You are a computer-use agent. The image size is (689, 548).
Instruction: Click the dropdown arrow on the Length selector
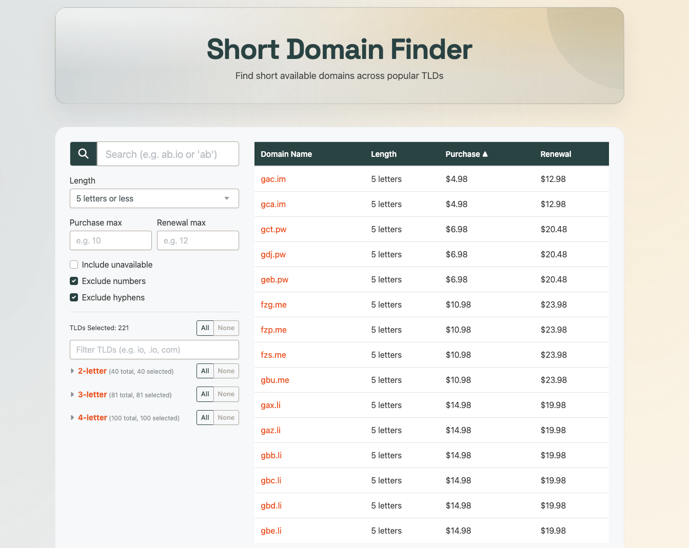(226, 198)
